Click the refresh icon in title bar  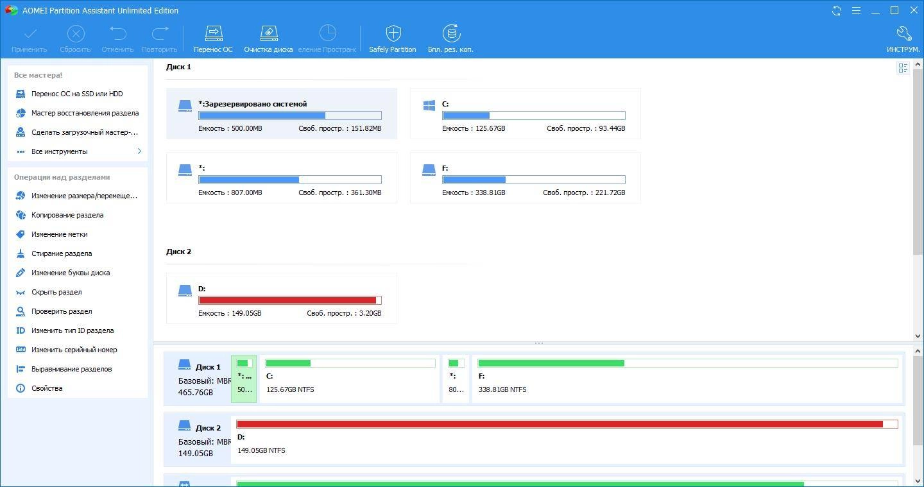point(837,10)
